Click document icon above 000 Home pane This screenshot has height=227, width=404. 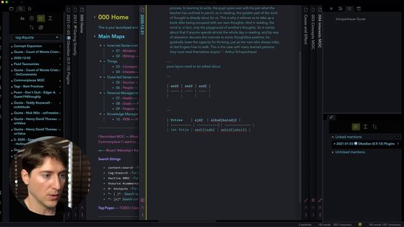click(82, 10)
